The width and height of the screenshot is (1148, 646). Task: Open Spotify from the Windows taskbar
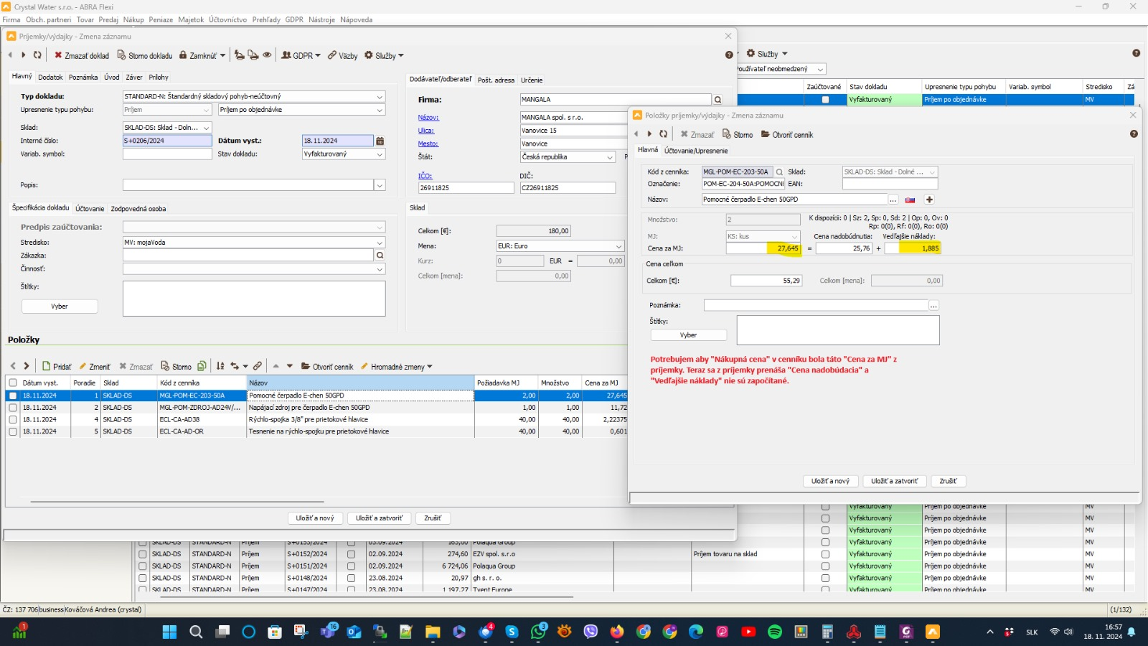775,632
